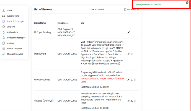This screenshot has width=191, height=111.
Task: Click the Change Password key icon
Action: 4,54
